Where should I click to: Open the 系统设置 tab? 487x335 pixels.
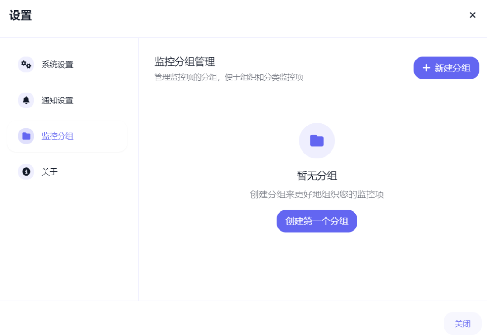point(67,65)
